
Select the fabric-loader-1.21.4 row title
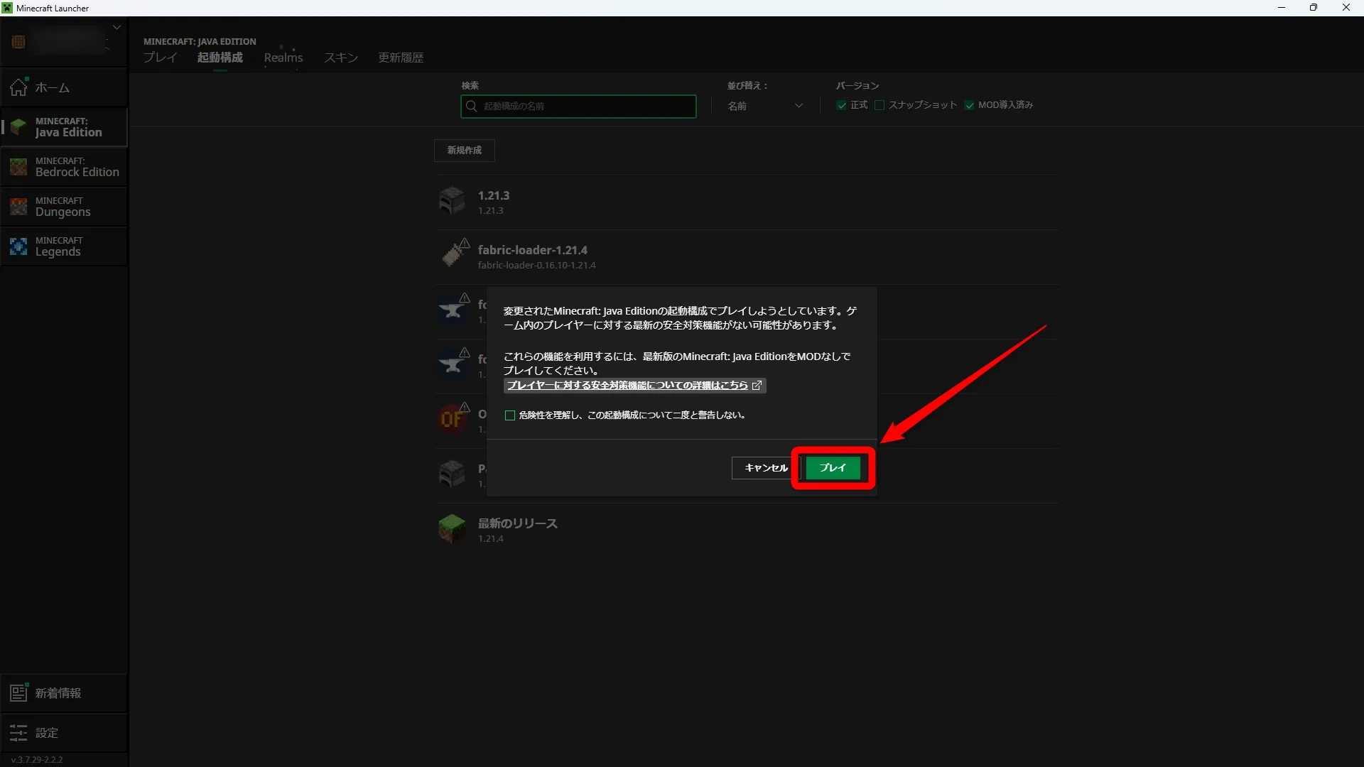pos(533,250)
